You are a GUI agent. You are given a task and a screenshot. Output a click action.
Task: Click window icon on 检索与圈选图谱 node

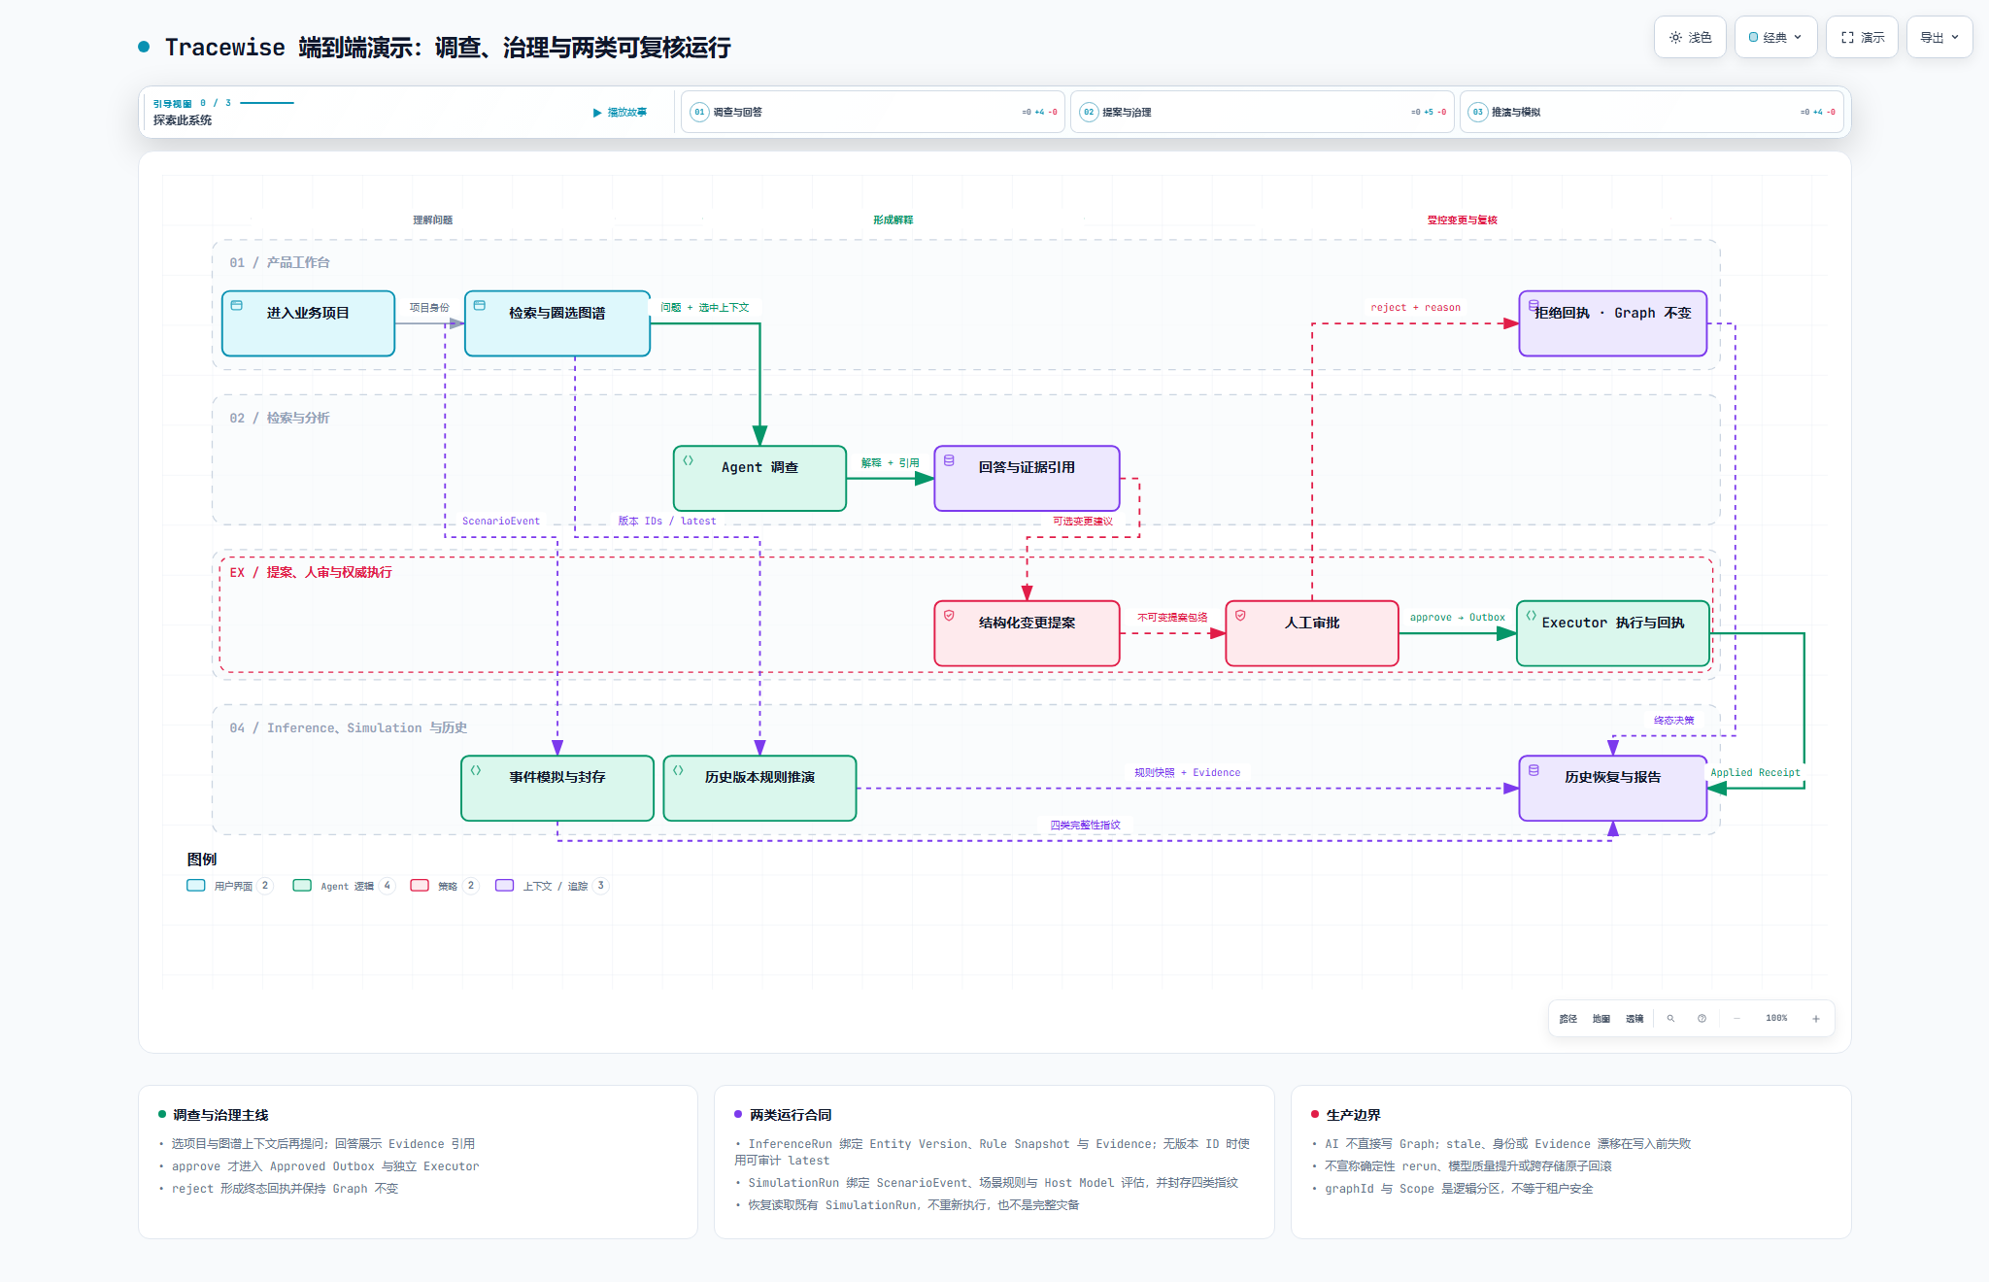[479, 305]
